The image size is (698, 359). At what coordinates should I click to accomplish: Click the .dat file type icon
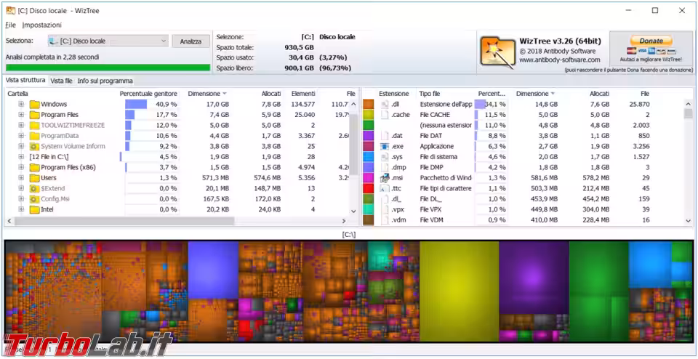(x=385, y=136)
